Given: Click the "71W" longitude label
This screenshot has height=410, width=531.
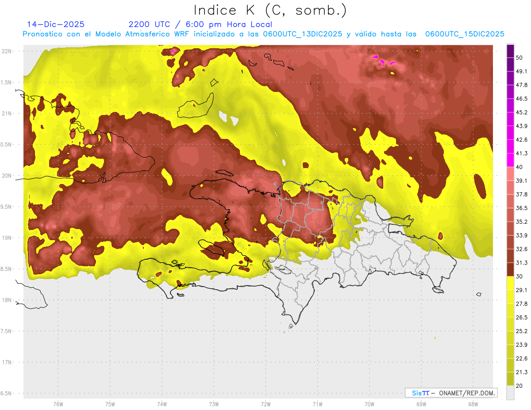Looking at the screenshot, I should click(317, 404).
